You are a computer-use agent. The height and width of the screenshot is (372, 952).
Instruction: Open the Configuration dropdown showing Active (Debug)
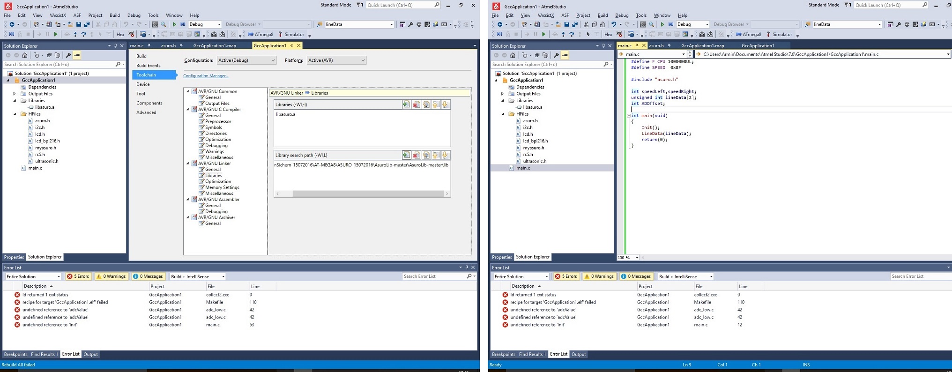coord(246,60)
